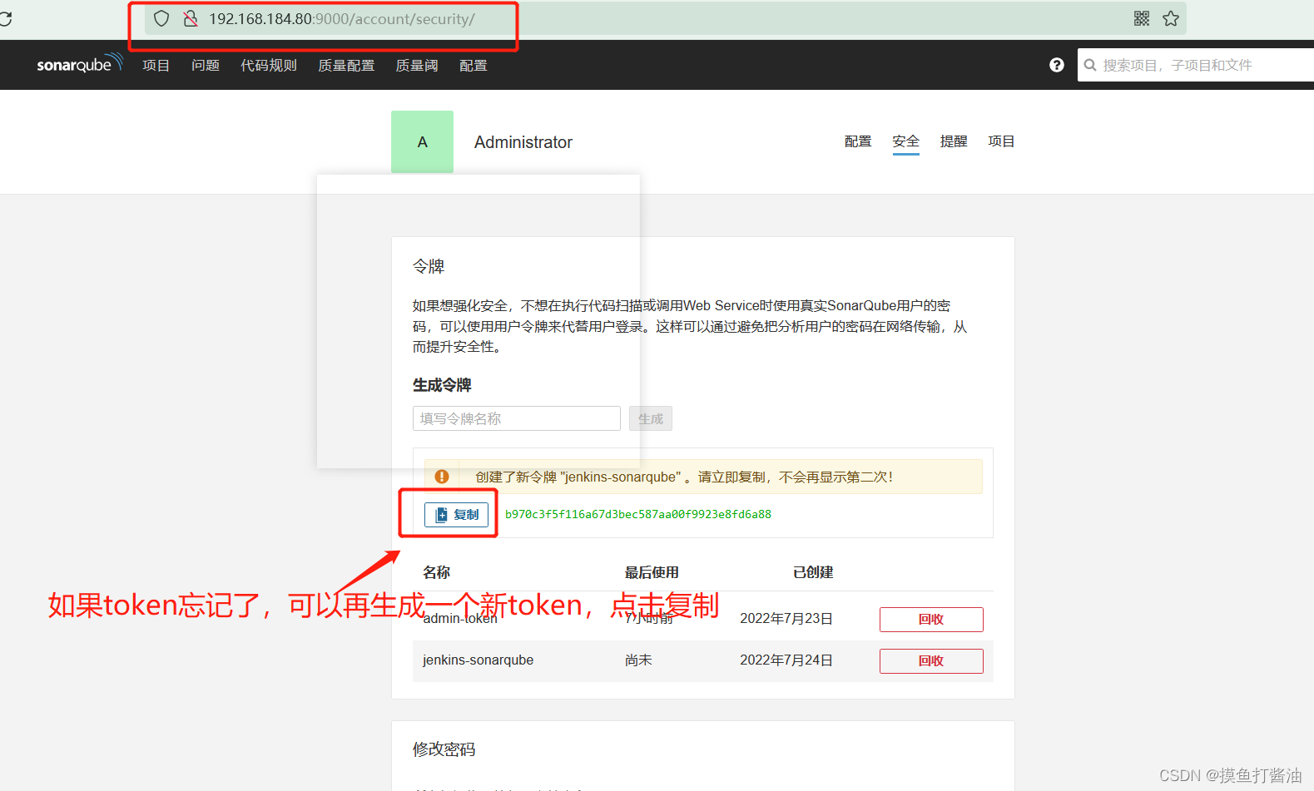
Task: Click the 生成 generate token button
Action: (x=651, y=418)
